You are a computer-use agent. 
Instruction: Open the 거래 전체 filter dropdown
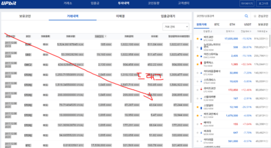coord(176,27)
